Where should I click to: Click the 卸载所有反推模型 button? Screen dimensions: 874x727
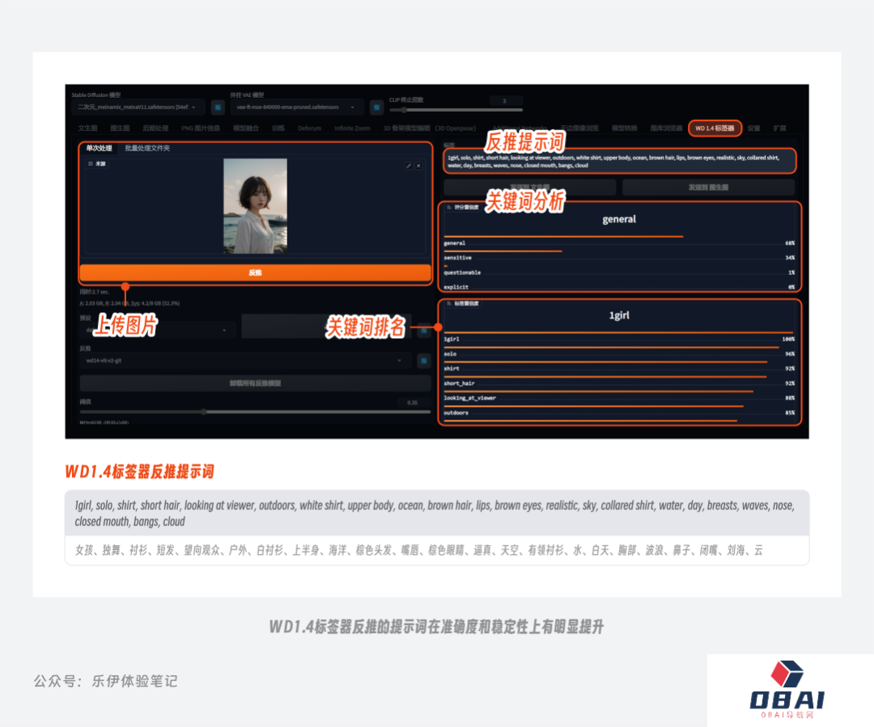[x=255, y=383]
